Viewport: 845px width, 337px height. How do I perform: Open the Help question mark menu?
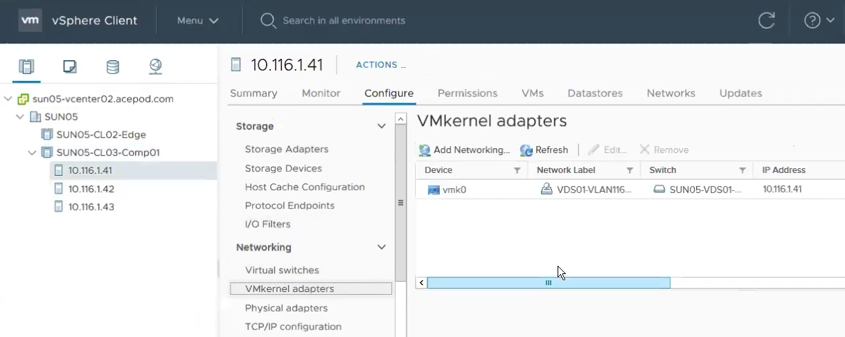point(819,21)
